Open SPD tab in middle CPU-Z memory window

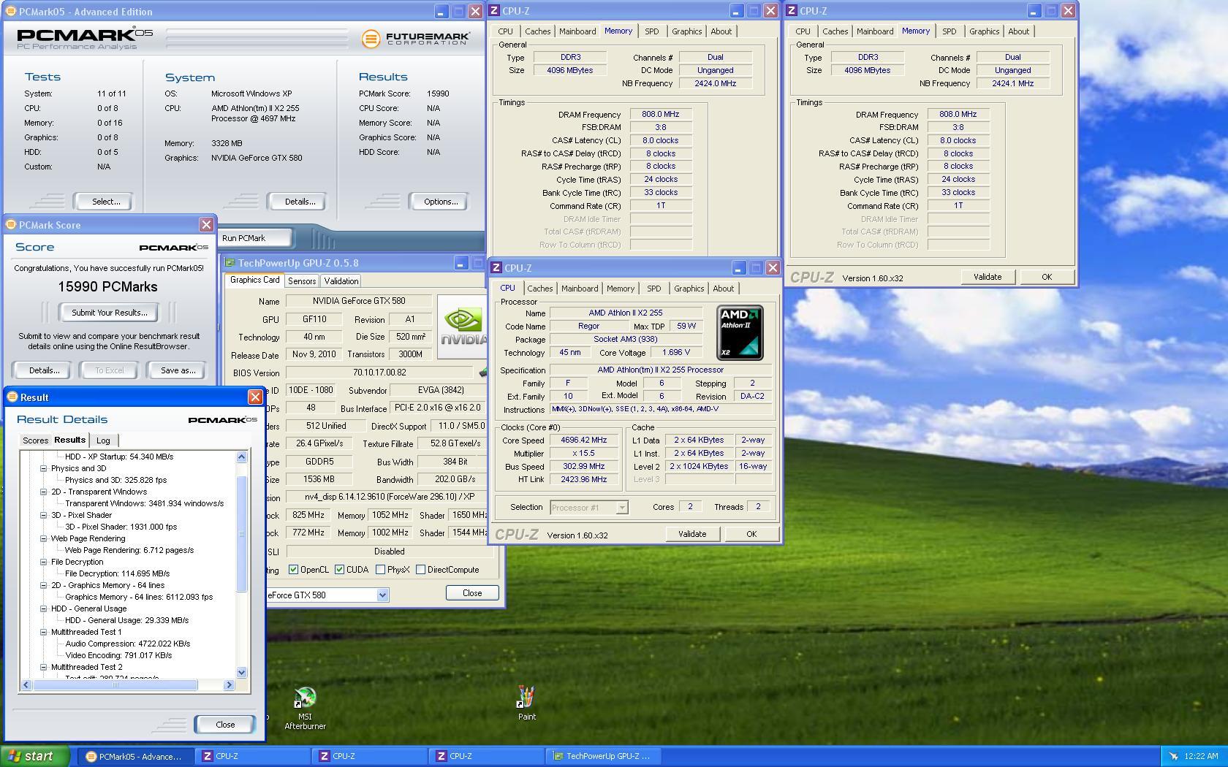pos(651,31)
